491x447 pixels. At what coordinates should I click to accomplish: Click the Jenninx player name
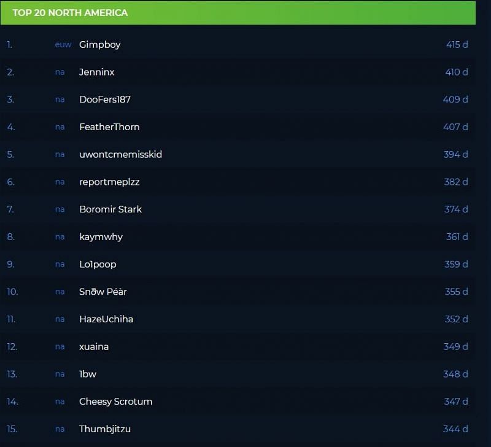[96, 72]
